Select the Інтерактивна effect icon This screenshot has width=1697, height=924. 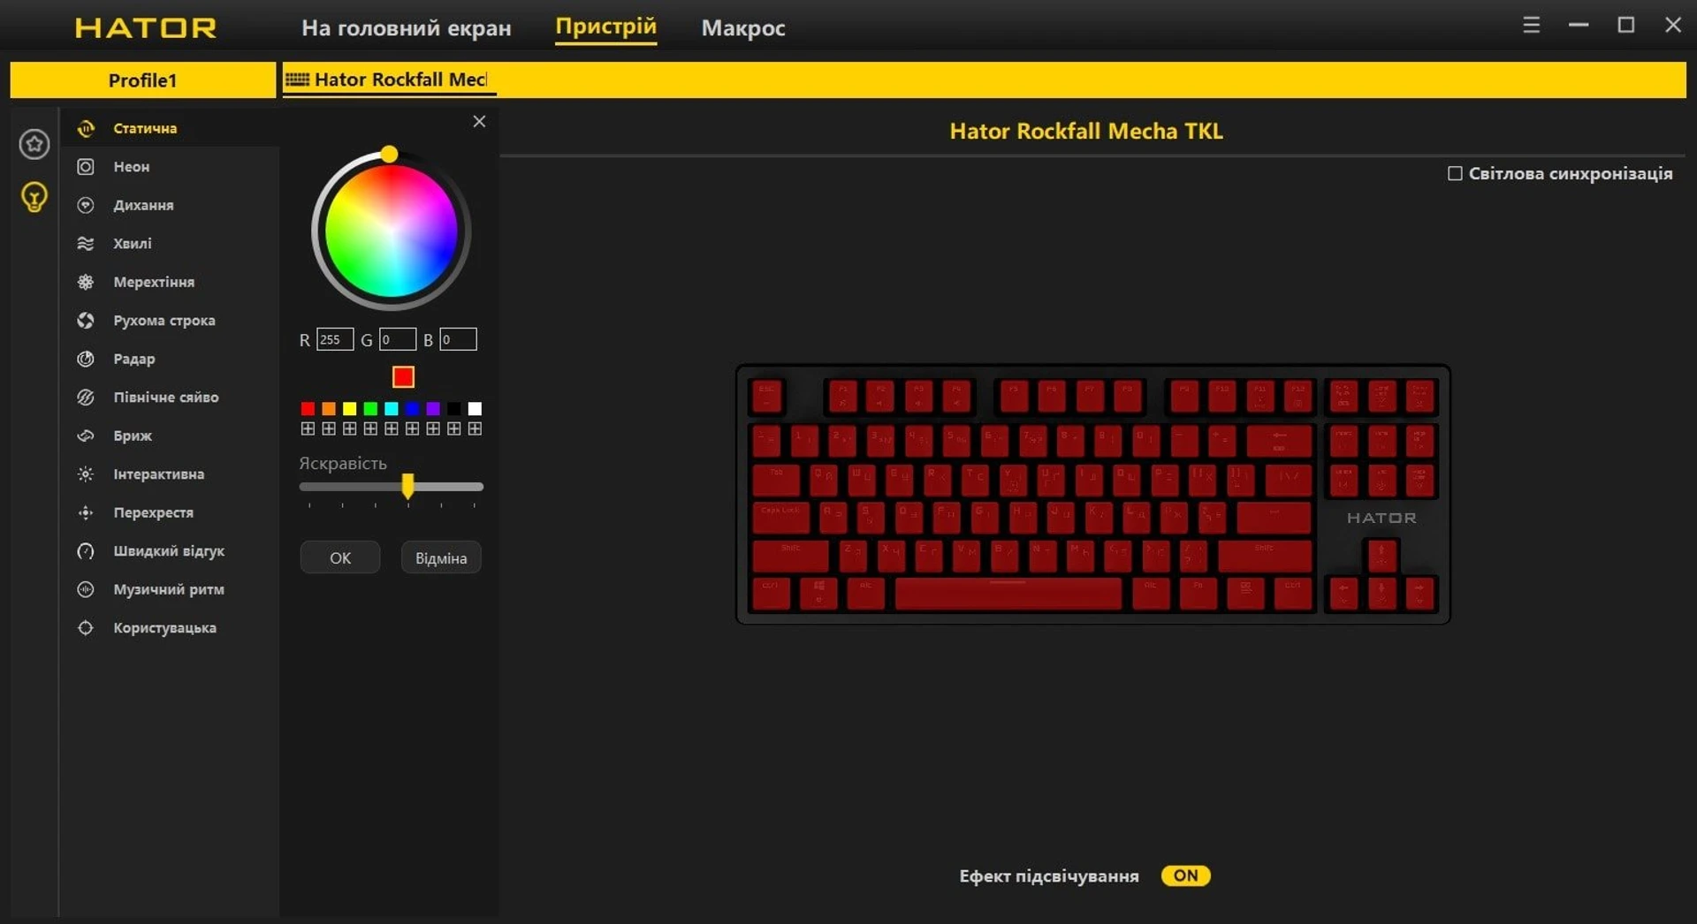click(x=86, y=474)
